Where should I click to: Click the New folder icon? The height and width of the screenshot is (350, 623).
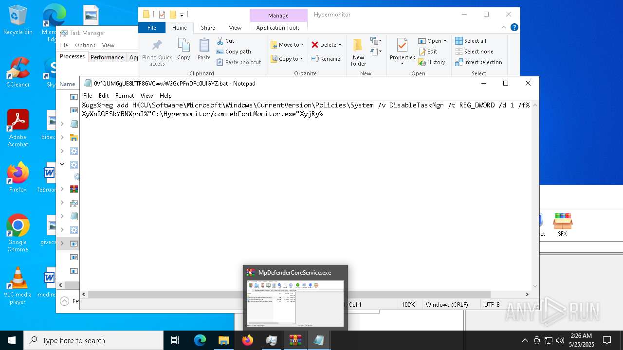pos(358,45)
